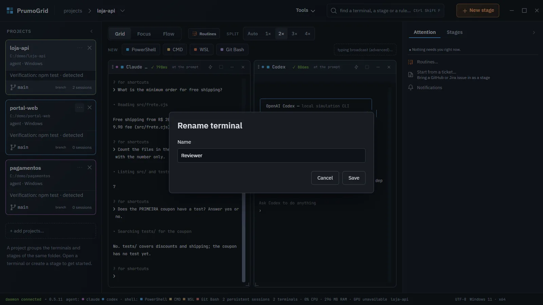Collapse the Projects sidebar chevron

(x=91, y=31)
